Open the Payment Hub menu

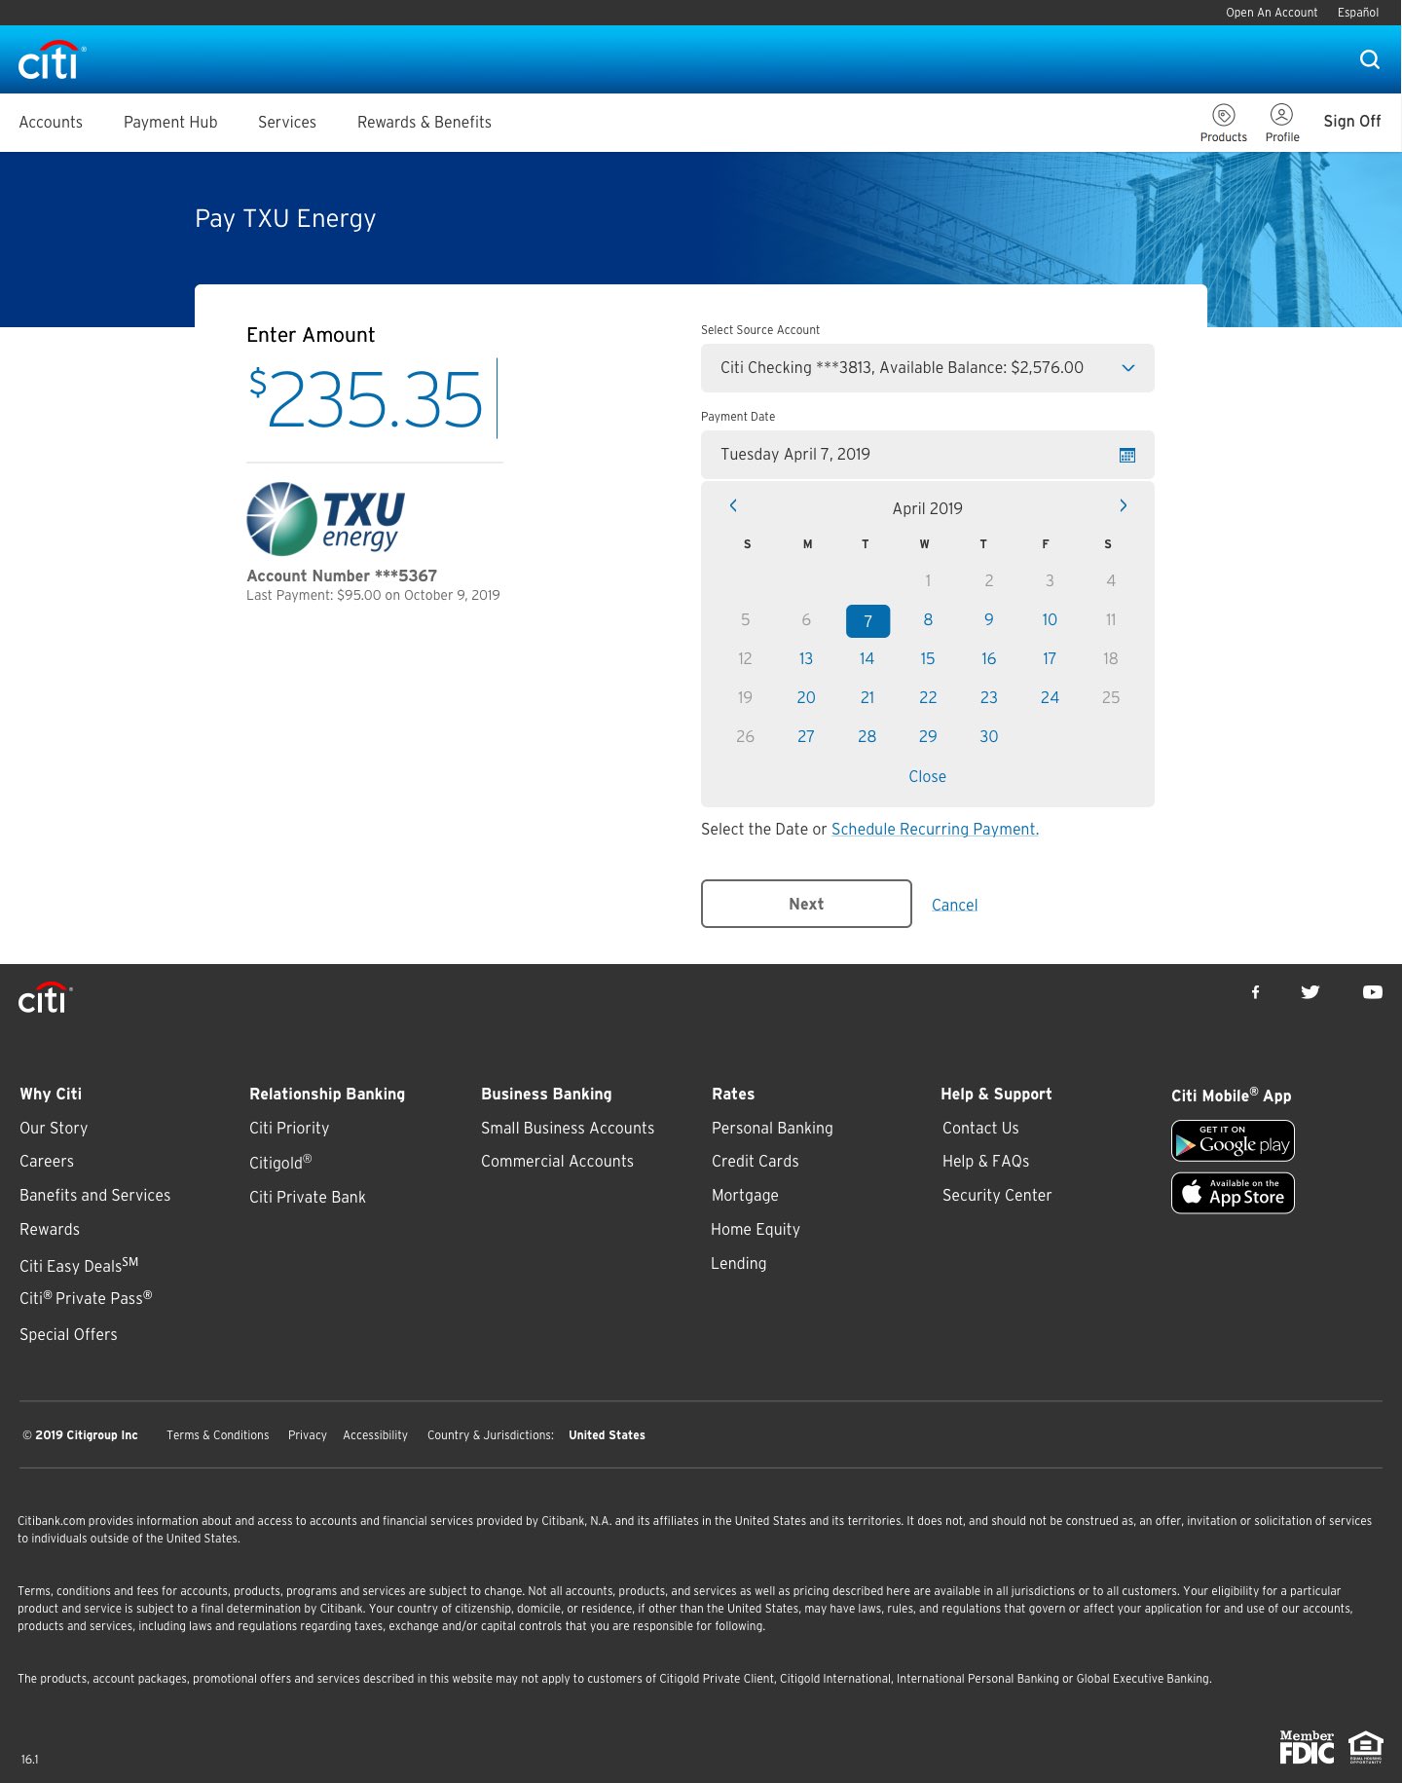[x=170, y=122]
